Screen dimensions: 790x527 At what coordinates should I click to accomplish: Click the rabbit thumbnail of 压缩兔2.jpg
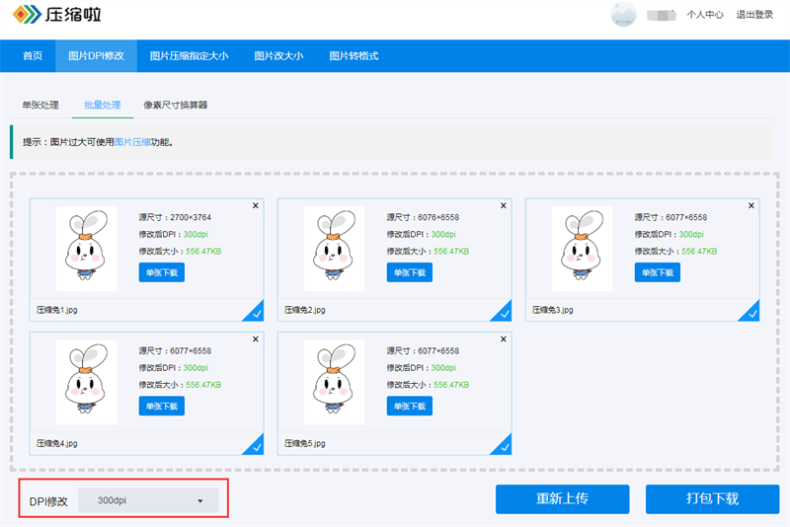(x=334, y=249)
